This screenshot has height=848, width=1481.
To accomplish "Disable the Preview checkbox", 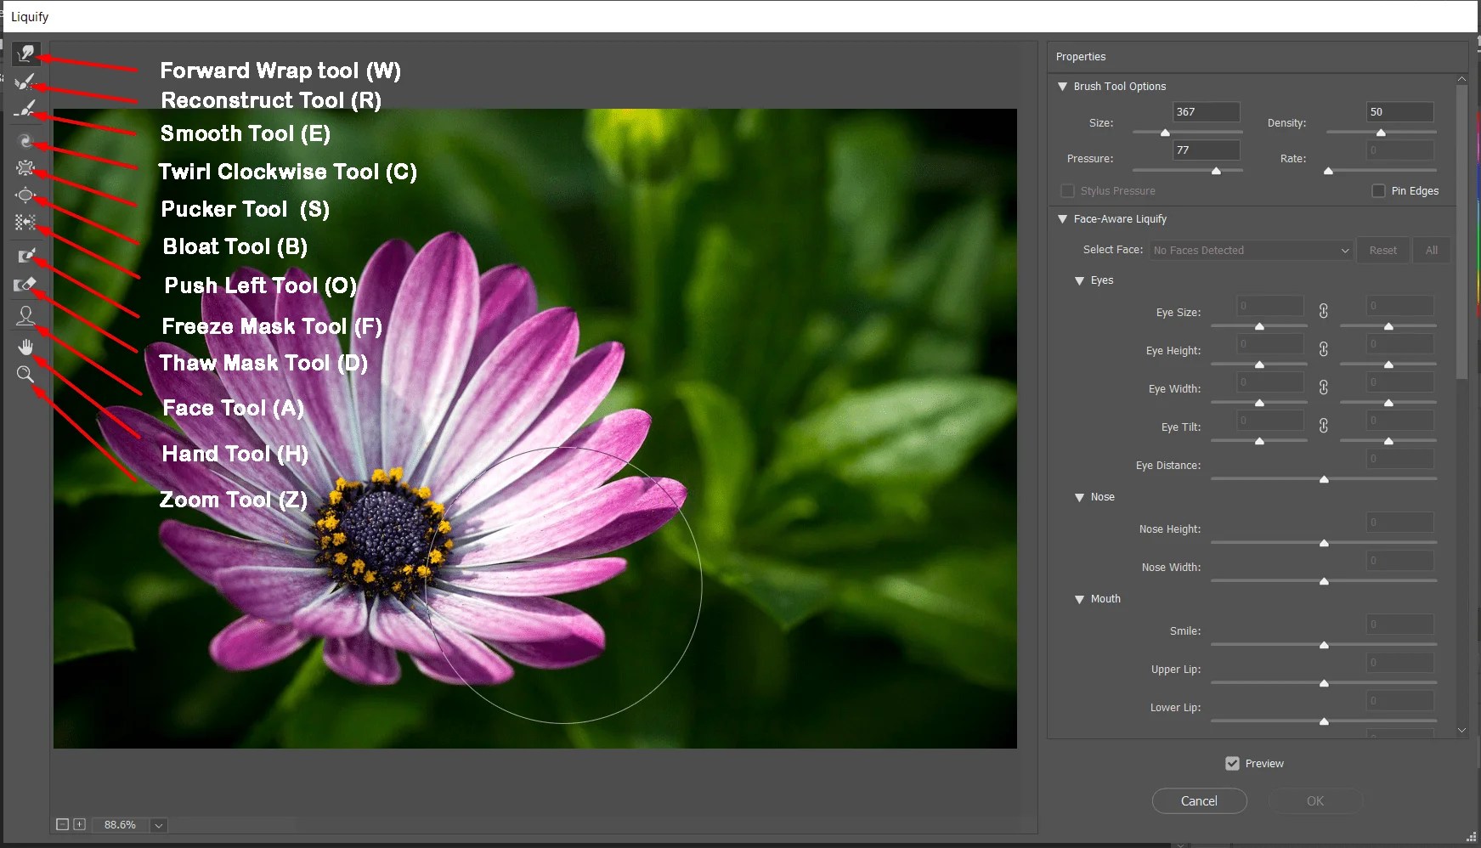I will [1233, 763].
